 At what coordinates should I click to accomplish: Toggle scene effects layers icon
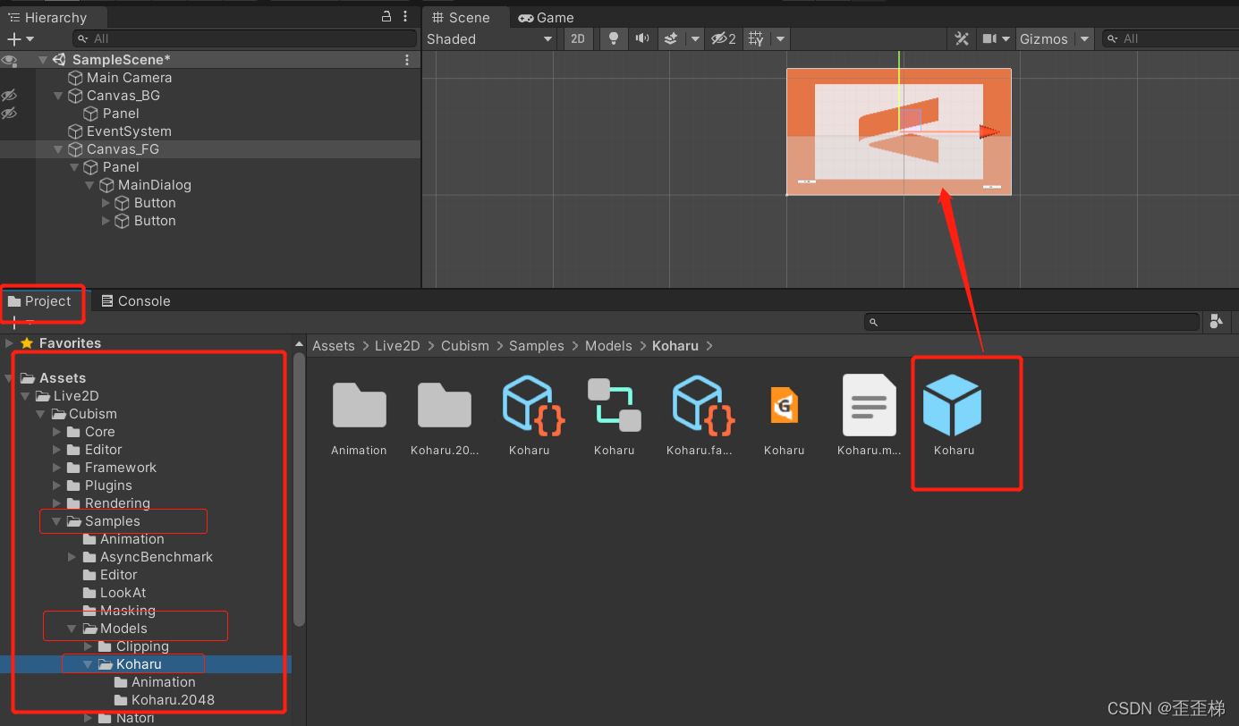click(x=672, y=38)
